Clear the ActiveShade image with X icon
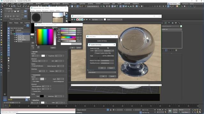 (x=90, y=20)
